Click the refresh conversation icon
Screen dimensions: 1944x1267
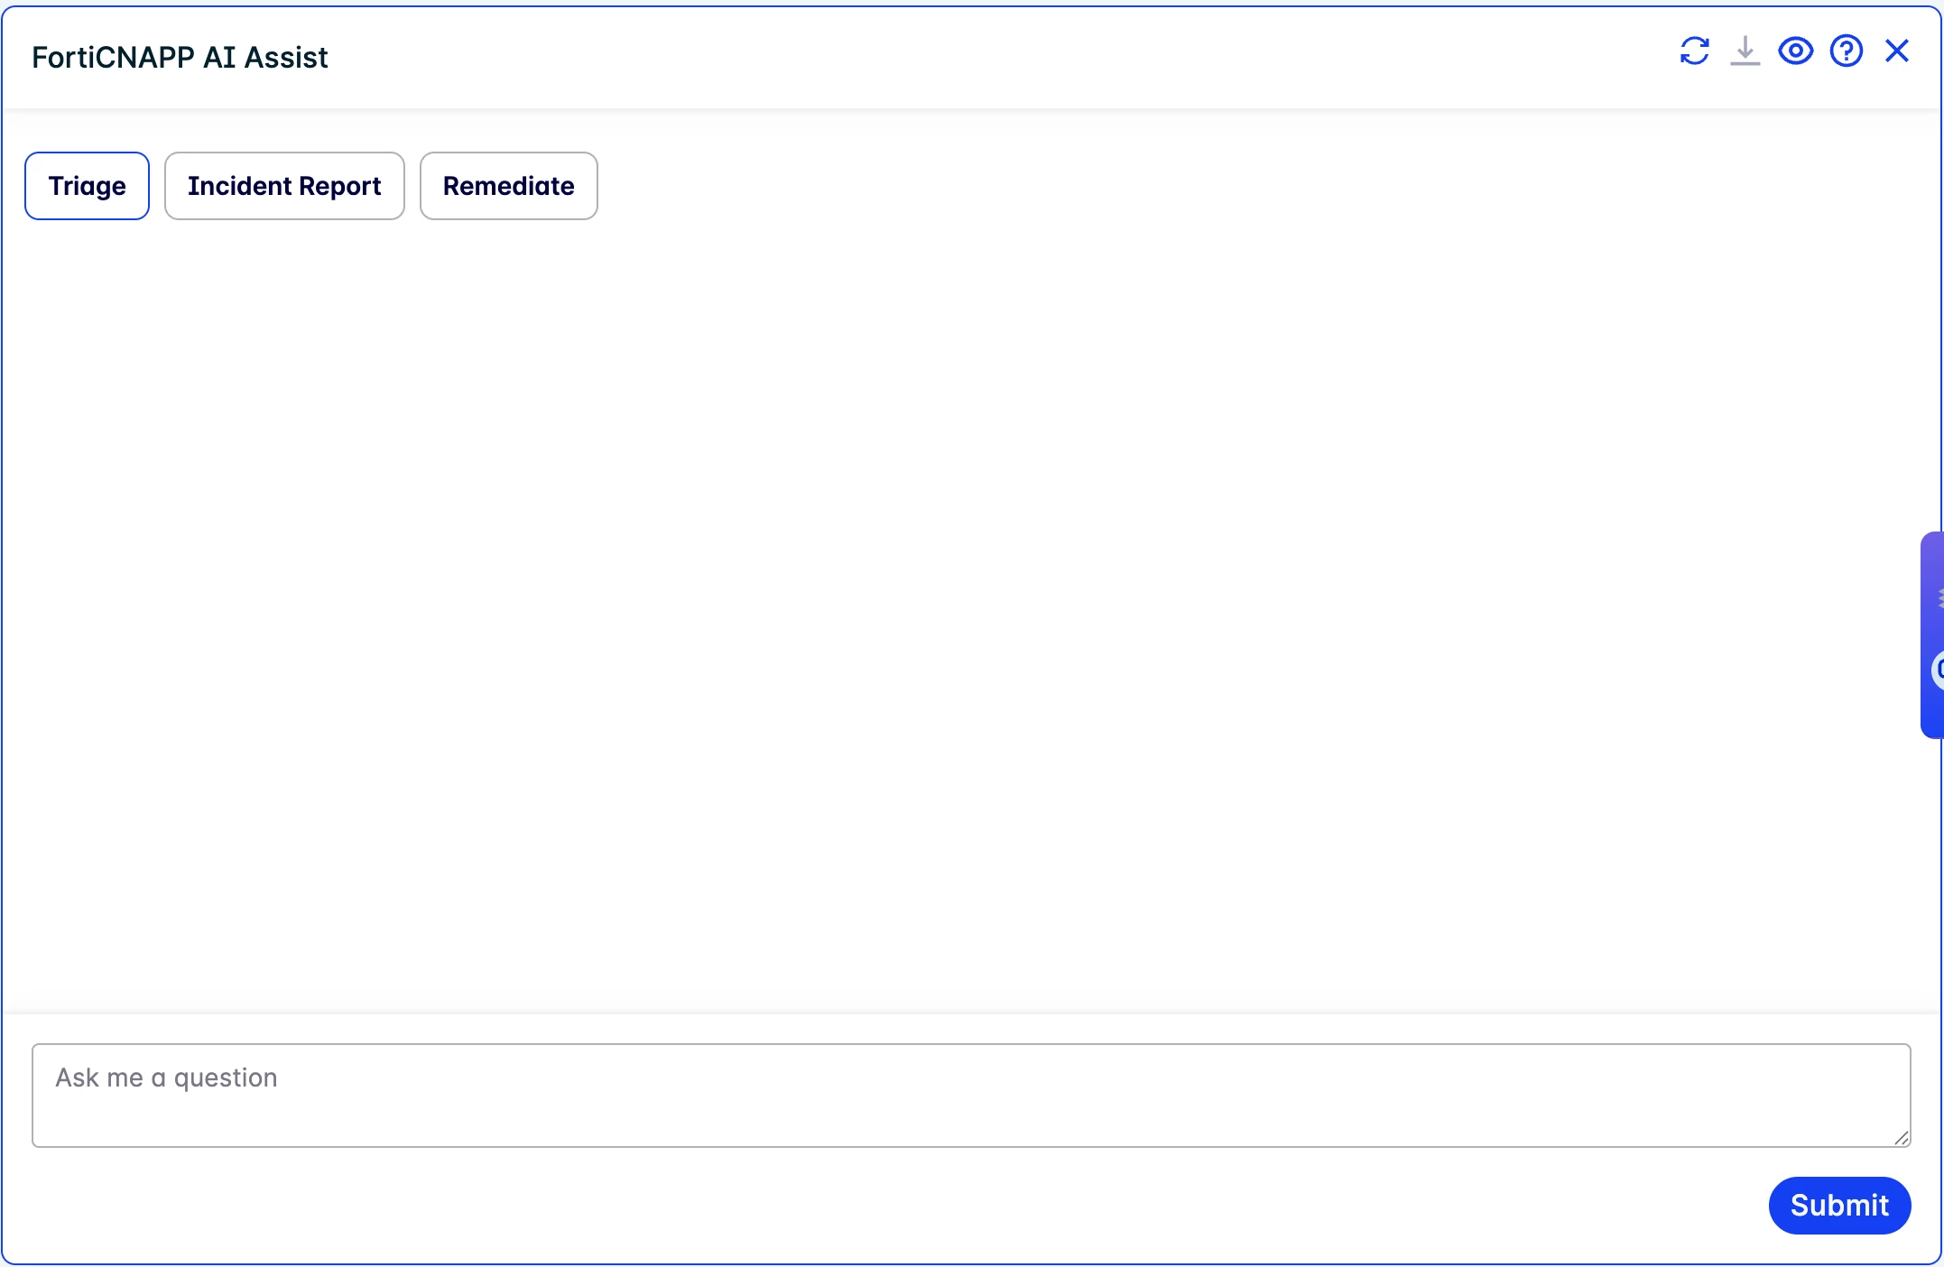1694,51
